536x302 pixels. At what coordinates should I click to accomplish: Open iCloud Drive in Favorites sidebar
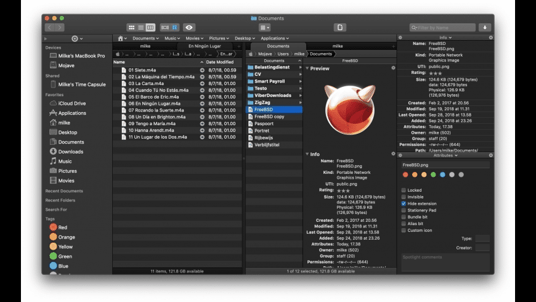tap(72, 104)
